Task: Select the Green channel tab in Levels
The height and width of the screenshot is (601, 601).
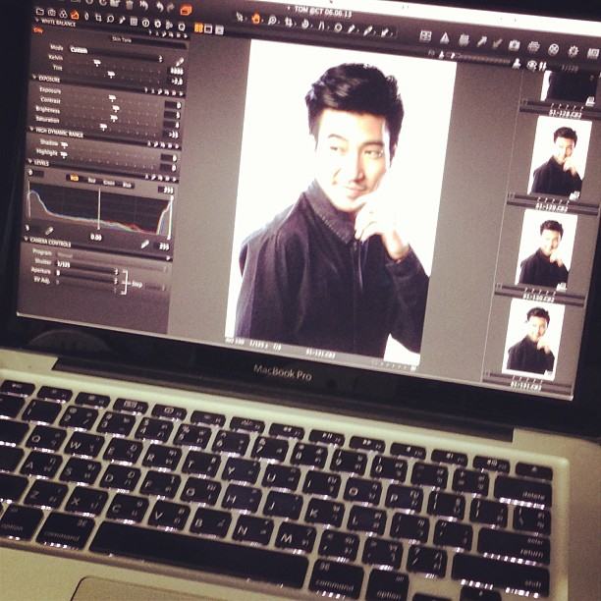Action: (x=109, y=182)
